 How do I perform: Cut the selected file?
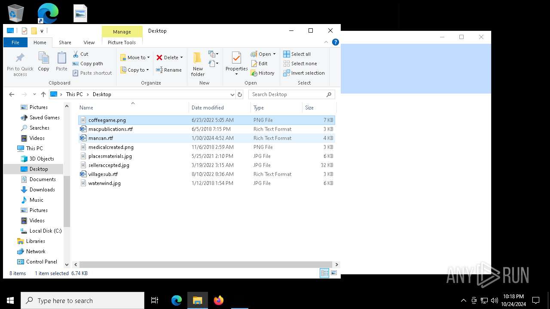tap(80, 54)
